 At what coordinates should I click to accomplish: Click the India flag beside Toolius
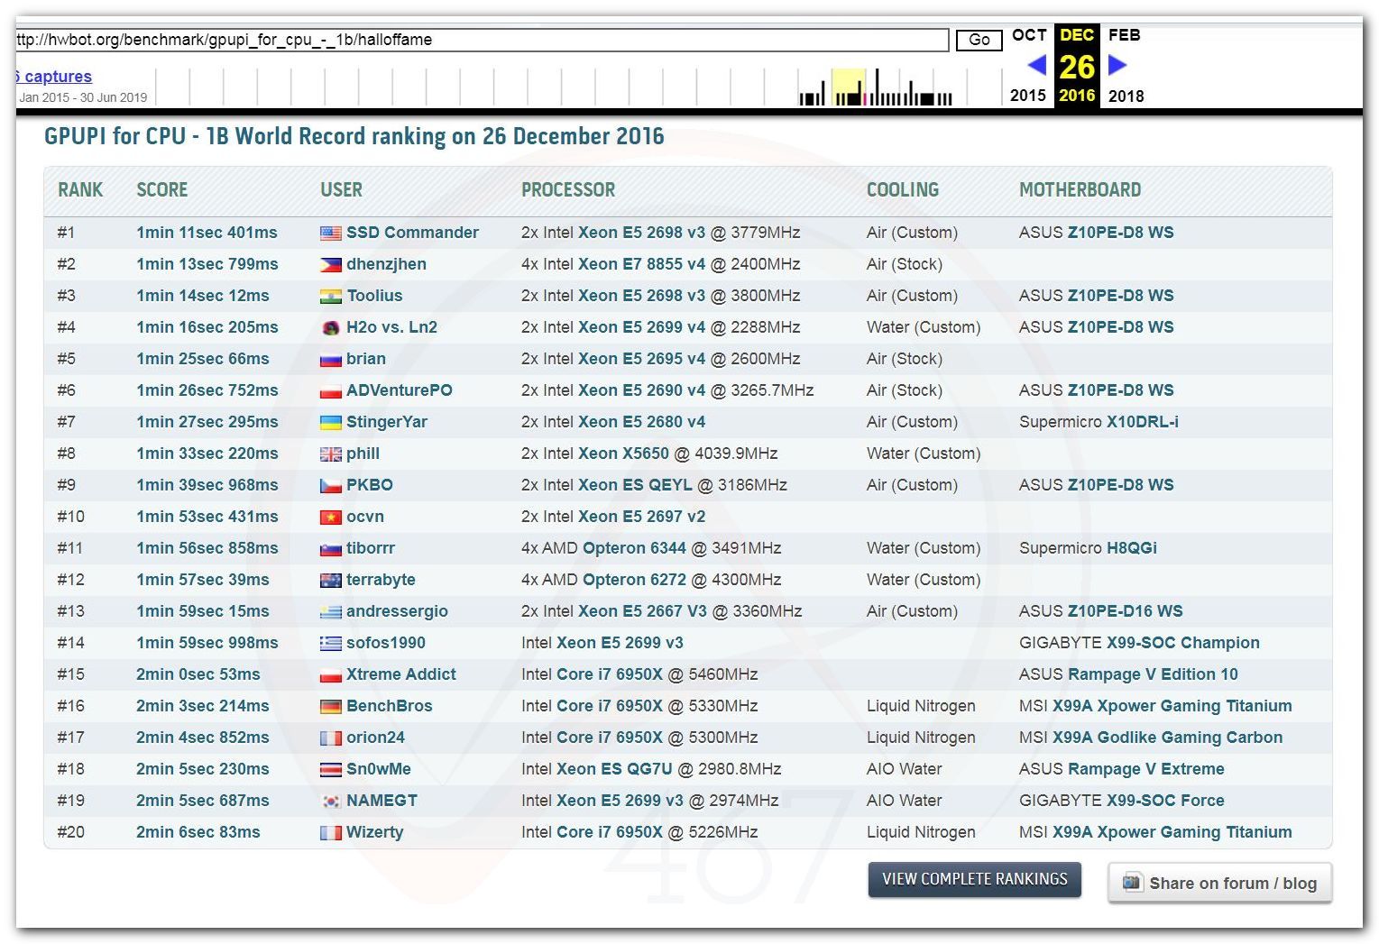330,296
